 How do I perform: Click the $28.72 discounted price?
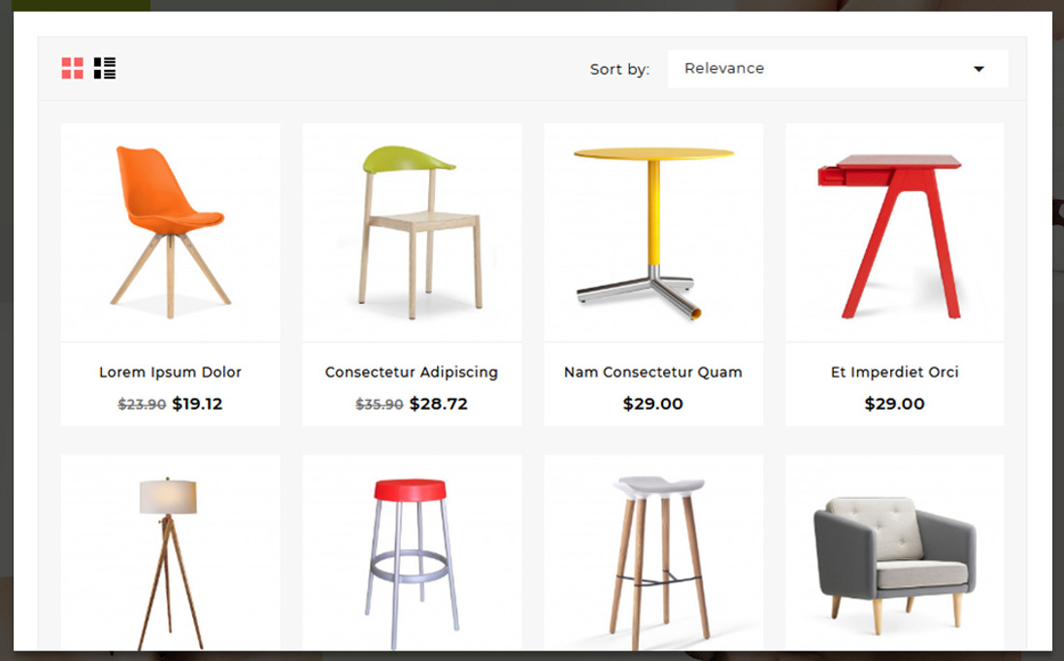pyautogui.click(x=439, y=404)
